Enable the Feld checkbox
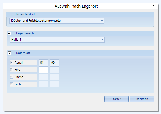The width and height of the screenshot is (161, 114). pos(11,70)
